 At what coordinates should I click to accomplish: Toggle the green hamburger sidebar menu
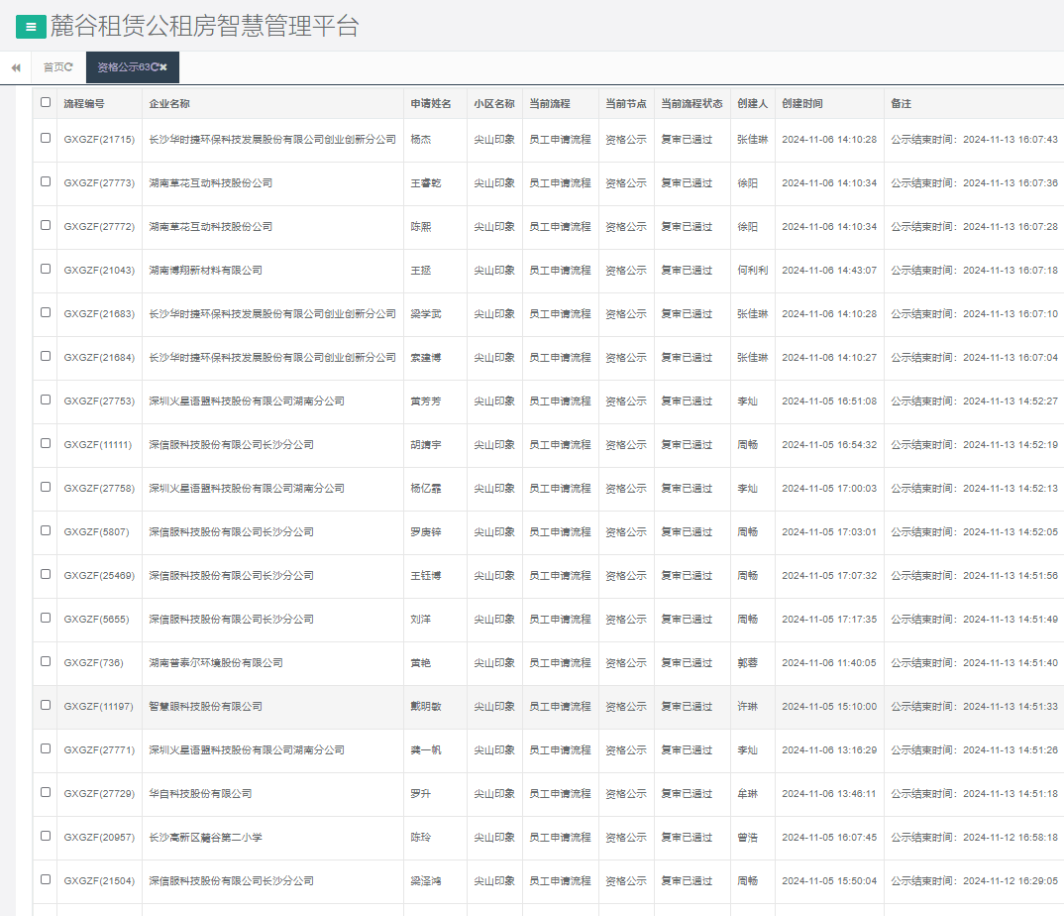click(31, 28)
